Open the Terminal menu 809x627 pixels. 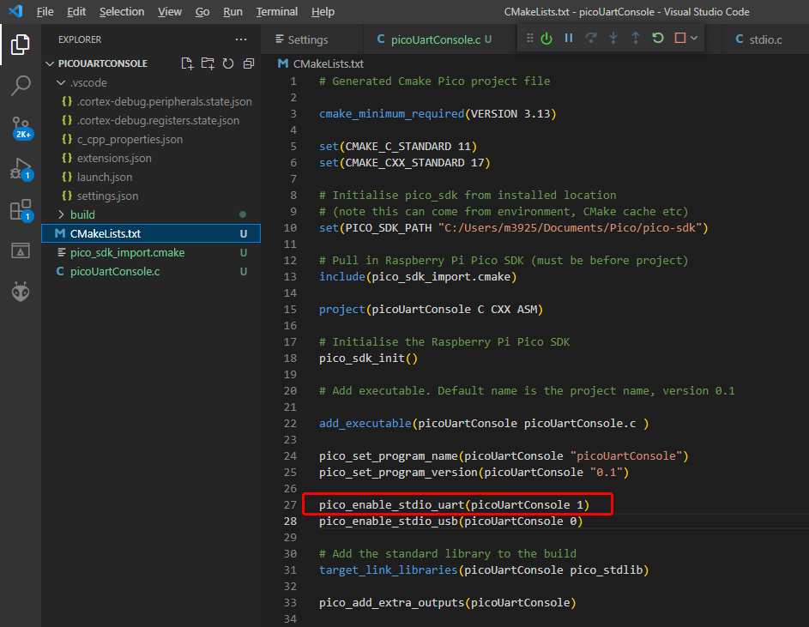click(276, 11)
